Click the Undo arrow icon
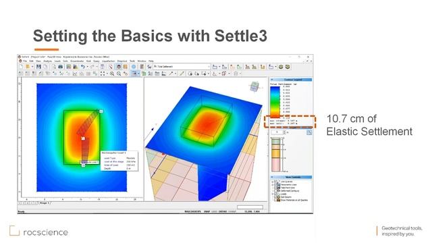The height and width of the screenshot is (243, 432). point(82,67)
